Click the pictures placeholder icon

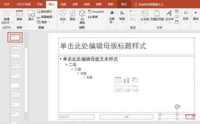pyautogui.click(x=118, y=88)
